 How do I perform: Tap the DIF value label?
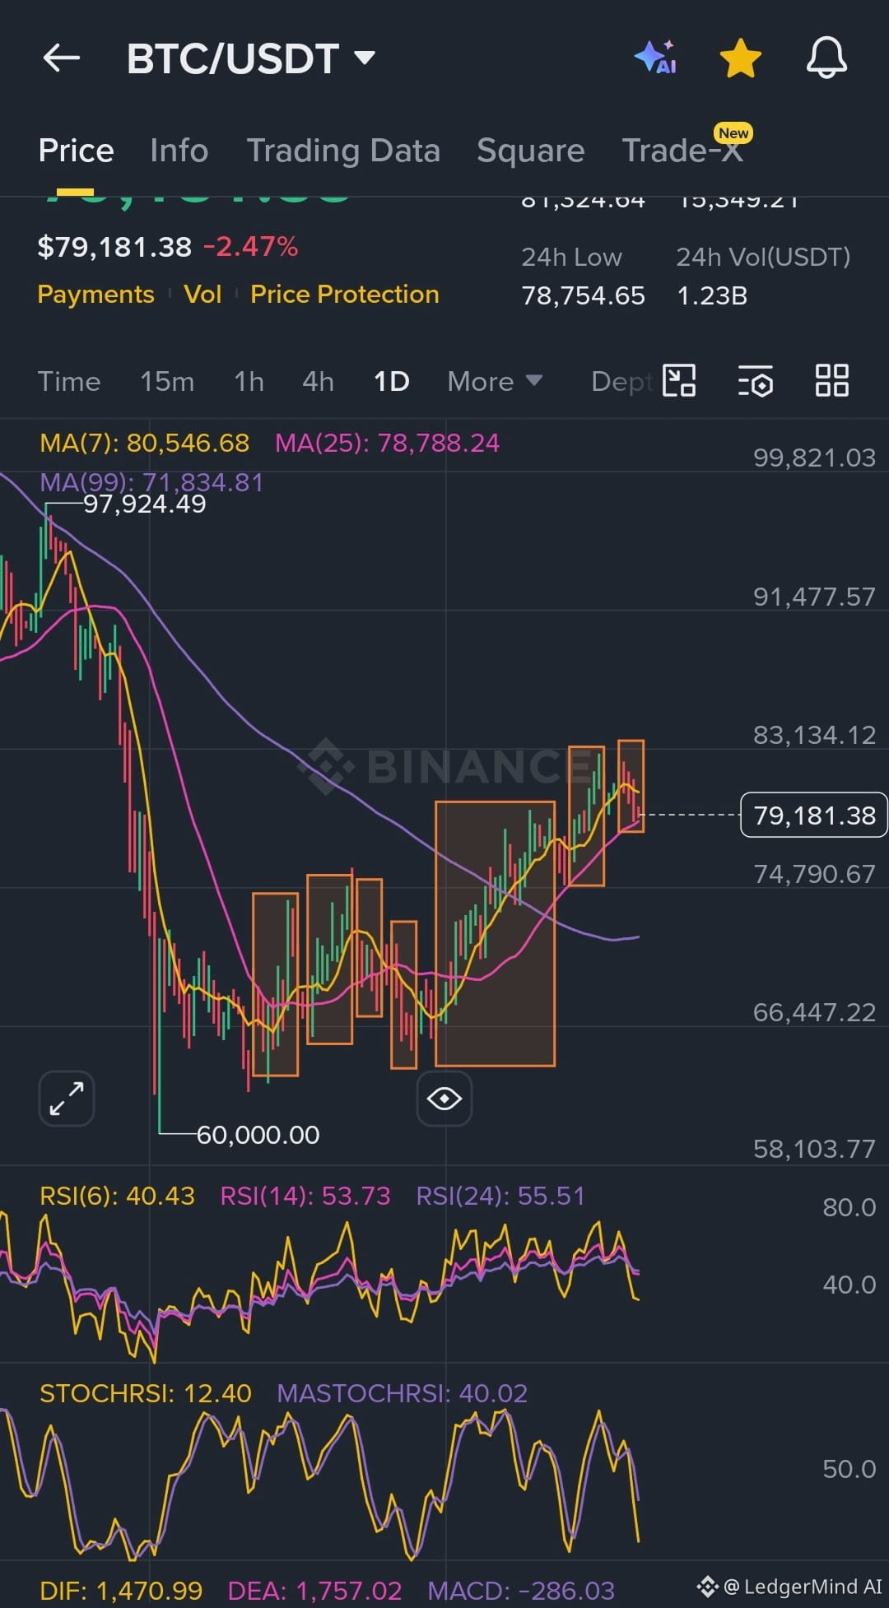pos(121,1591)
